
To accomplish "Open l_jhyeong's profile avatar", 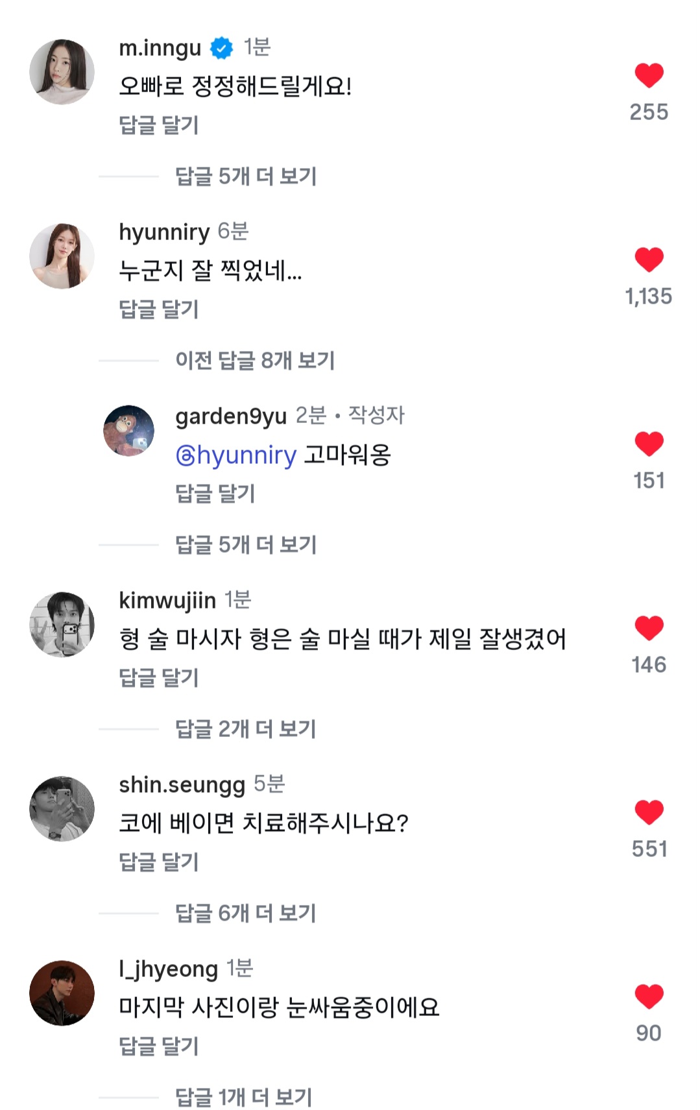I will point(62,993).
